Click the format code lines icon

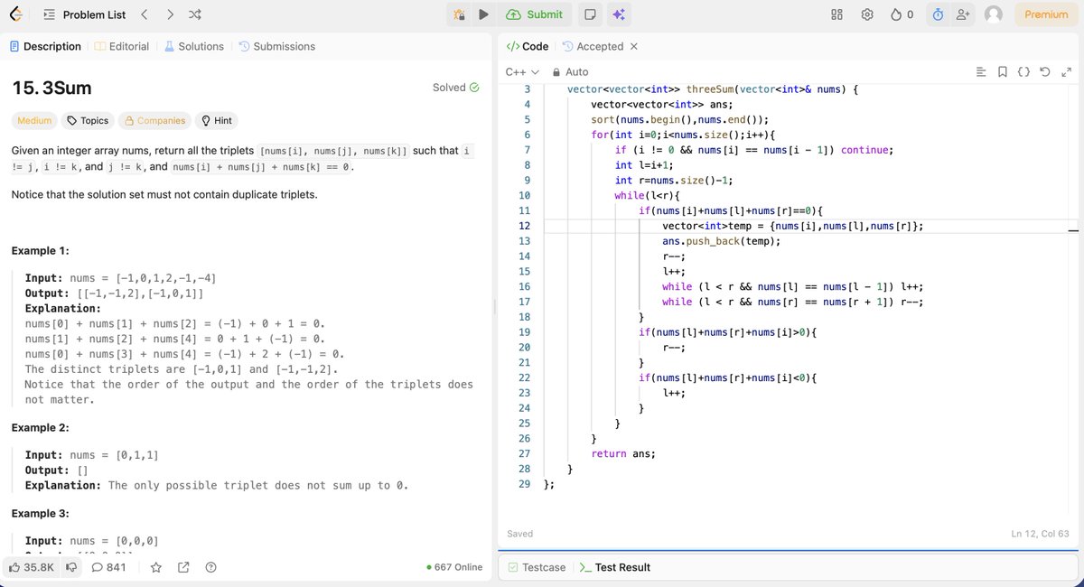[x=982, y=71]
